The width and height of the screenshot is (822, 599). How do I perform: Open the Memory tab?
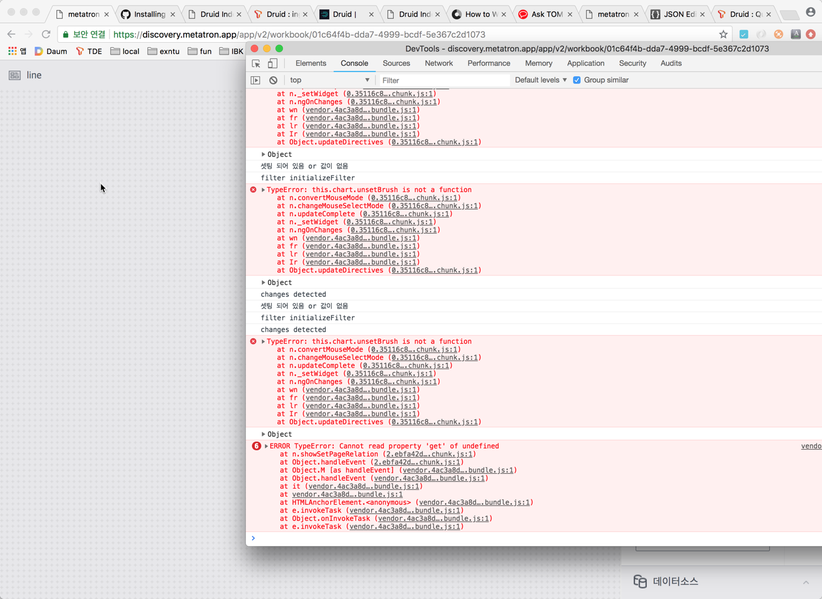click(x=539, y=63)
